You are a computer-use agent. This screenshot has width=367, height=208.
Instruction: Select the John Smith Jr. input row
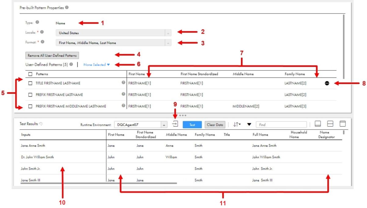click(x=31, y=169)
